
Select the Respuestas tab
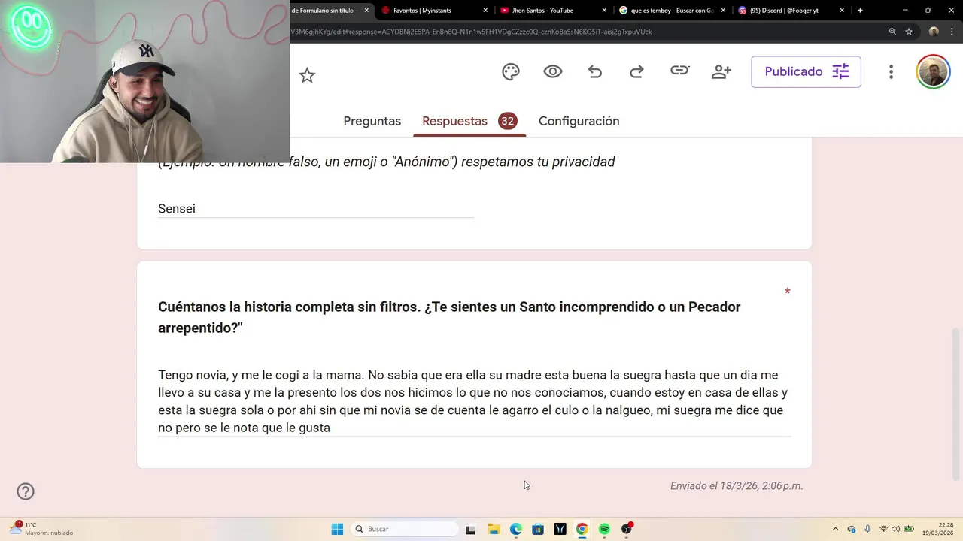point(469,121)
